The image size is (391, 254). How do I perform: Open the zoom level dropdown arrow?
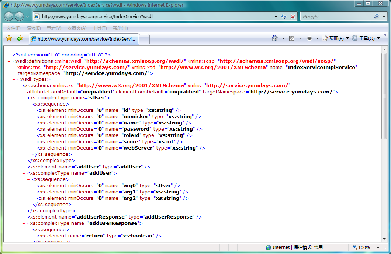click(378, 247)
